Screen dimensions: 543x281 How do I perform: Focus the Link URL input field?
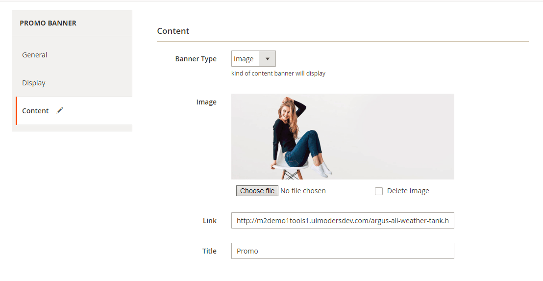click(342, 221)
